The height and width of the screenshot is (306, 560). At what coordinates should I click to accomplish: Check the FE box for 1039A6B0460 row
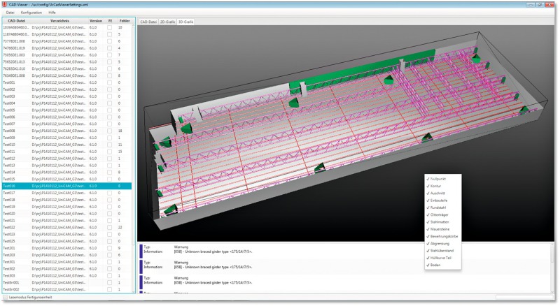click(x=110, y=27)
